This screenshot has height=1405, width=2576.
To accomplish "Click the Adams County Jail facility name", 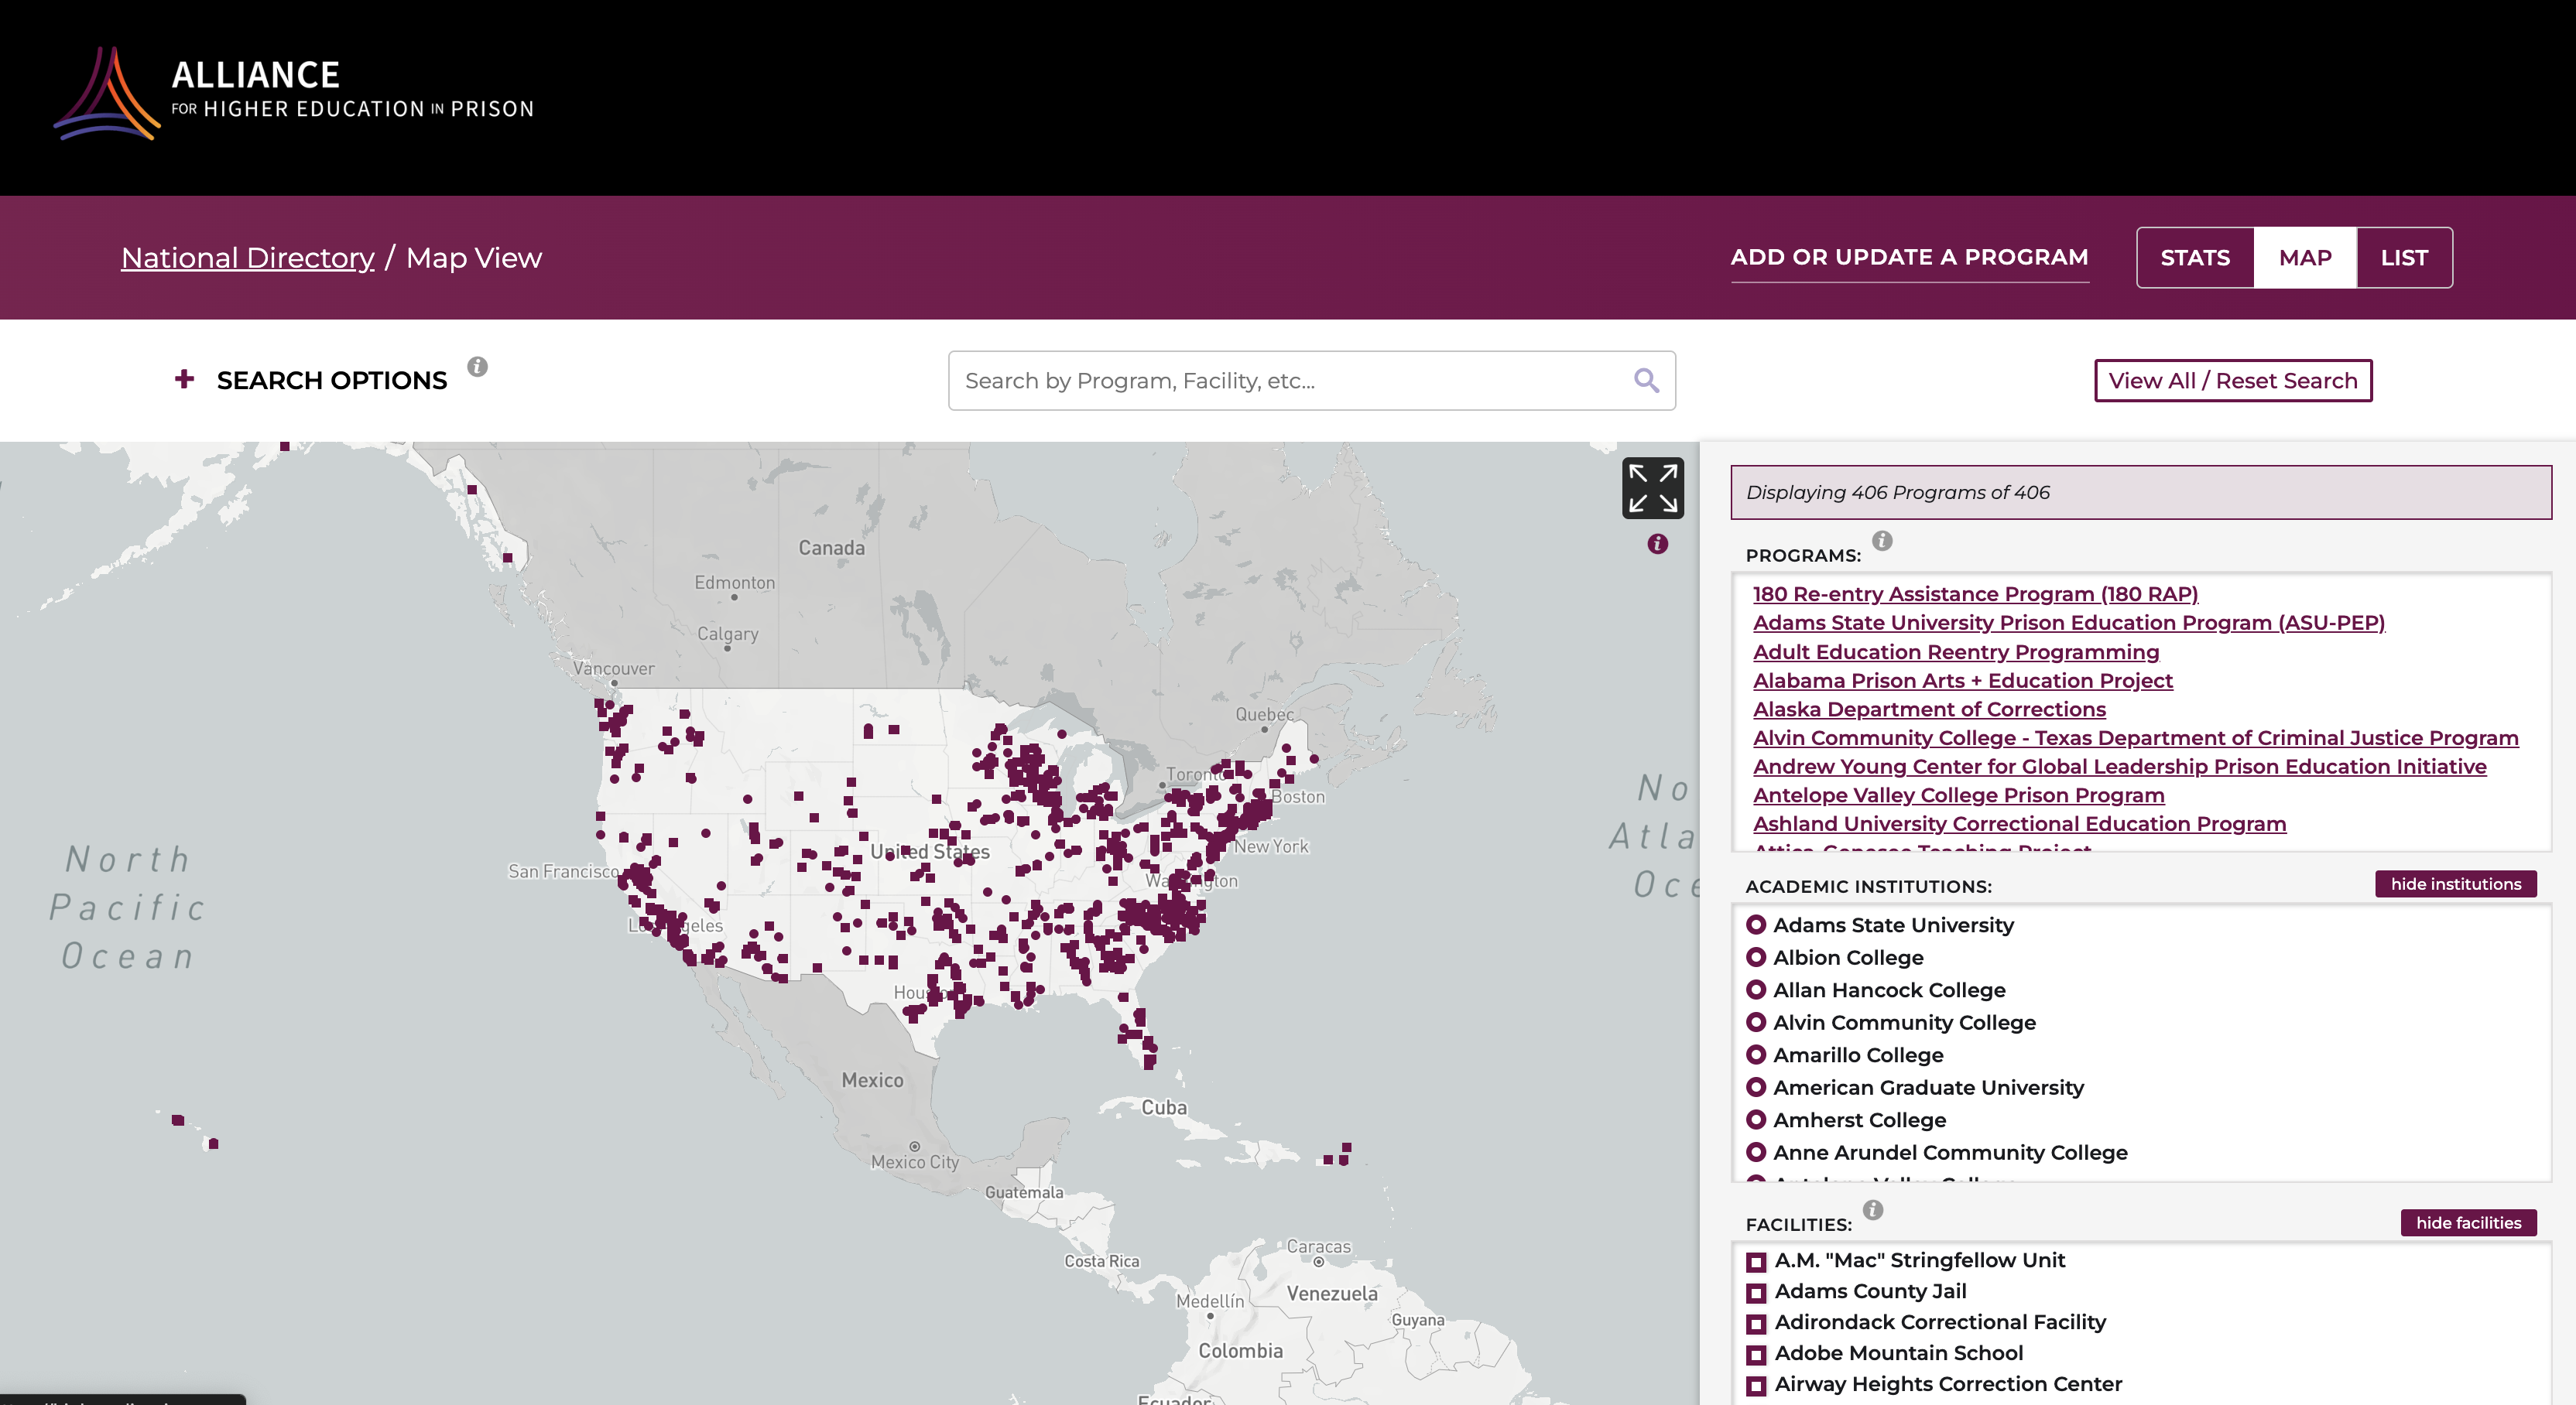I will point(1870,1291).
